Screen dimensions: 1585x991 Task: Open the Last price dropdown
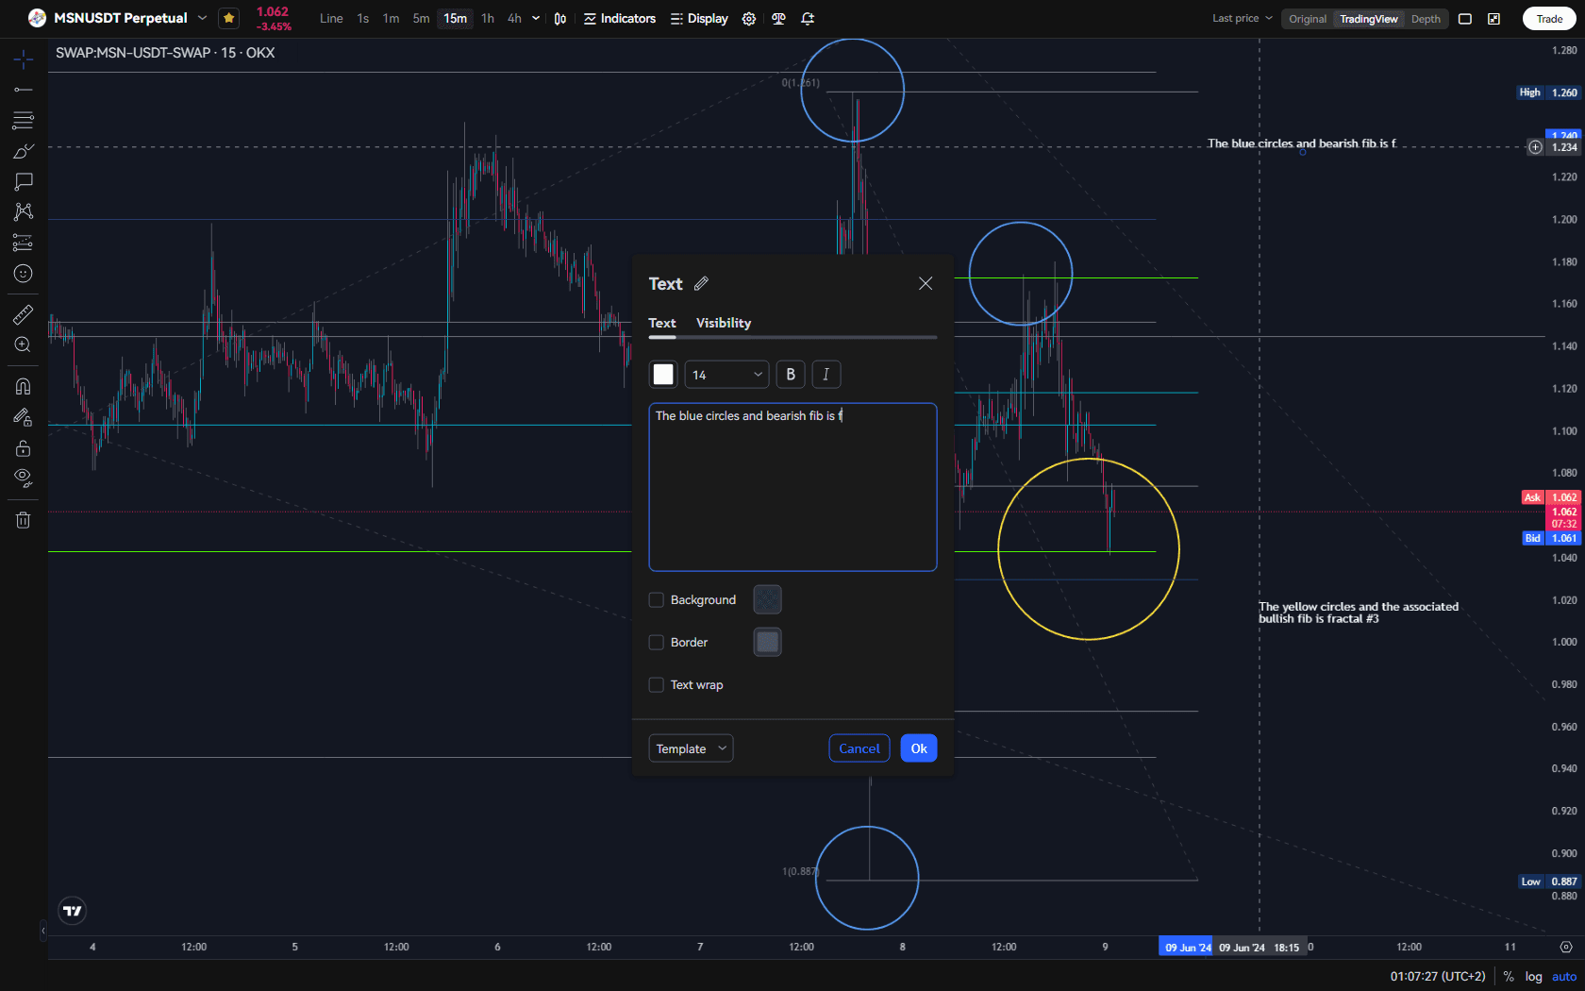[x=1243, y=19]
